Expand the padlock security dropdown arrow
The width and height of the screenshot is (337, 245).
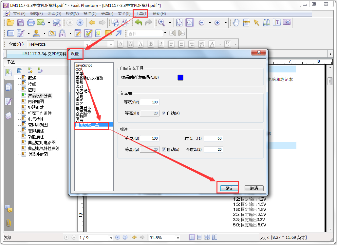point(70,33)
